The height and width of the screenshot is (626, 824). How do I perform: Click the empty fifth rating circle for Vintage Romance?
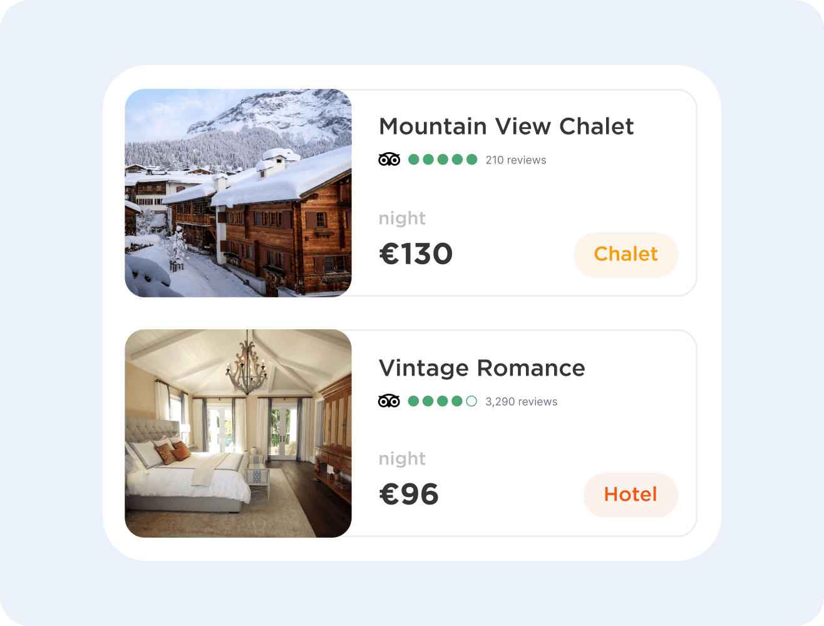click(x=471, y=401)
